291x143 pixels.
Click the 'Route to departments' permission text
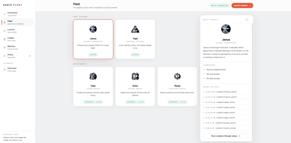(216, 70)
